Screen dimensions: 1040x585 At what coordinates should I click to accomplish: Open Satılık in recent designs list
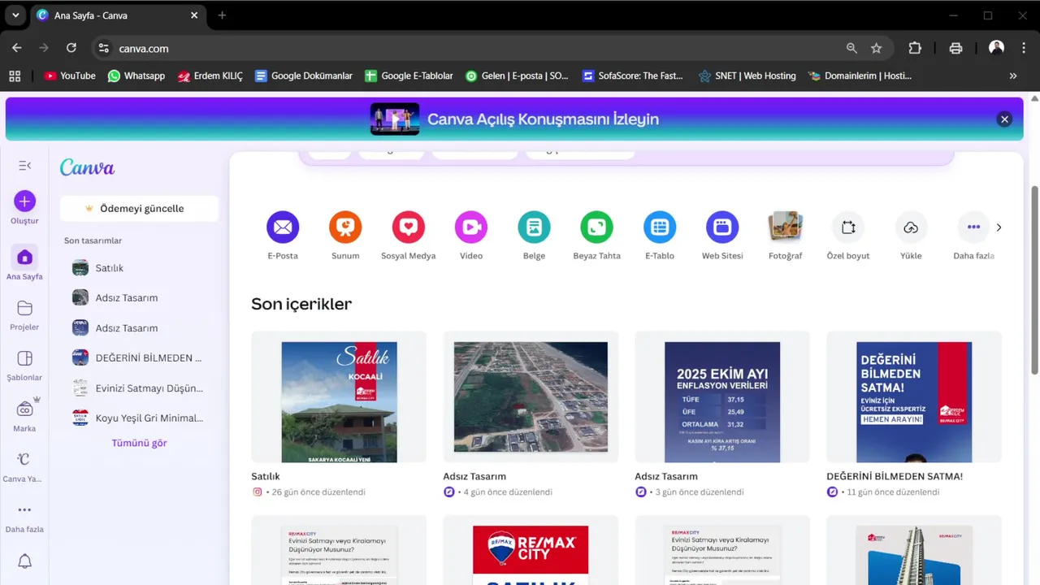139,267
